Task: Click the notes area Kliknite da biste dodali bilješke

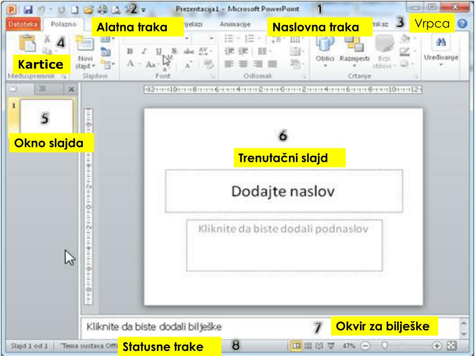Action: pos(154,327)
